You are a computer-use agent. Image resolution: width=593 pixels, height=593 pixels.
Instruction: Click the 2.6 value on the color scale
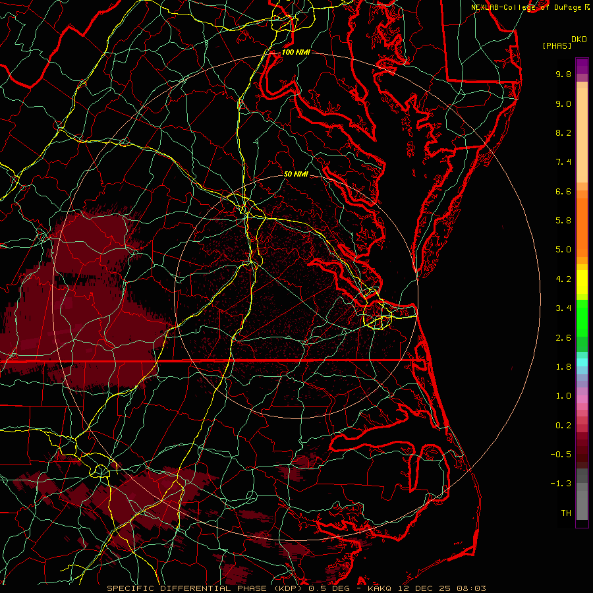tap(563, 338)
